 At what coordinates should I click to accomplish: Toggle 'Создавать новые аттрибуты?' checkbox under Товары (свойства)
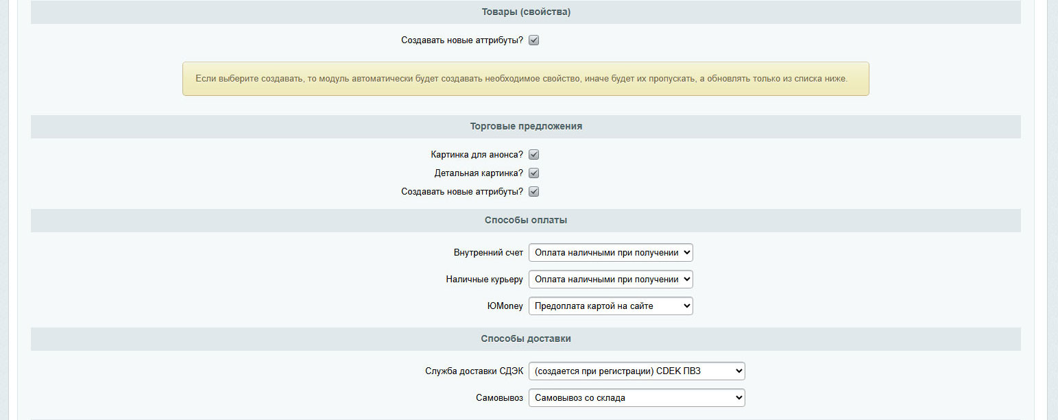click(x=534, y=40)
